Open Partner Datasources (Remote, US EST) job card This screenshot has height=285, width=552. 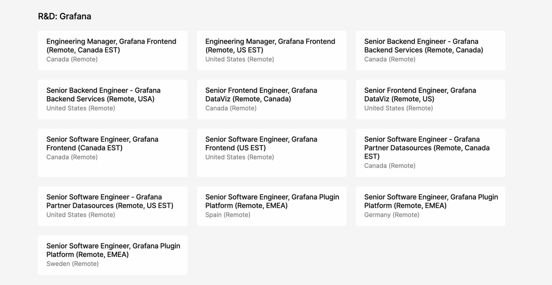coord(113,206)
